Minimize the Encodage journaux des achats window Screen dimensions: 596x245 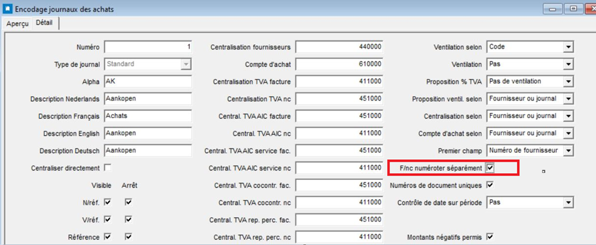coord(552,8)
